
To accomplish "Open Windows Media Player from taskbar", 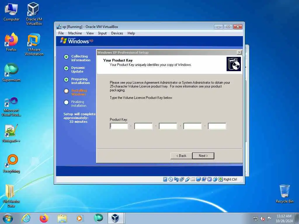I will pos(79,218).
